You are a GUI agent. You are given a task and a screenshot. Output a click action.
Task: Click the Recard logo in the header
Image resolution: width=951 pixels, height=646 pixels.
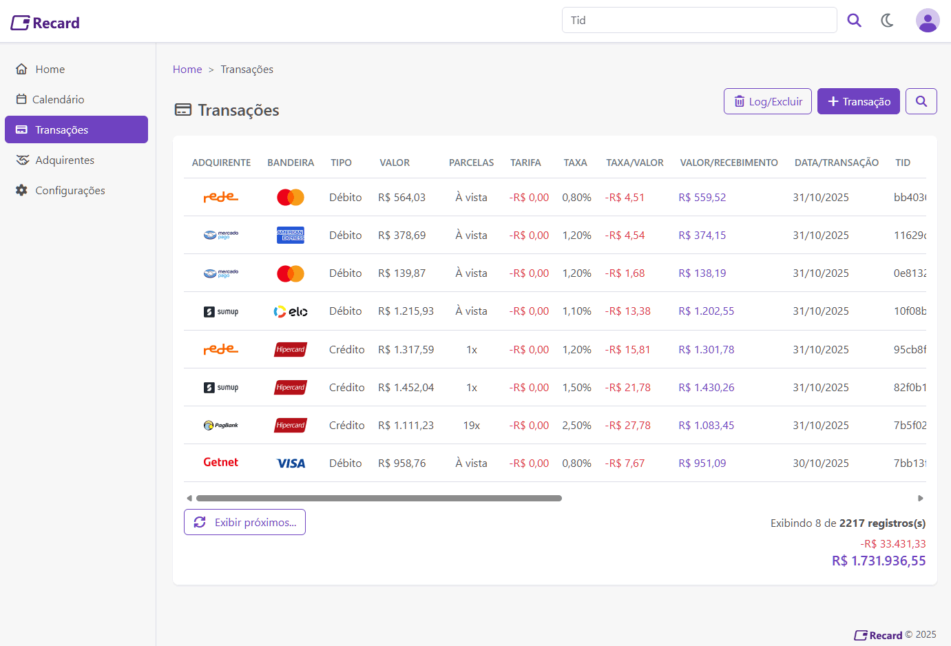click(x=45, y=23)
